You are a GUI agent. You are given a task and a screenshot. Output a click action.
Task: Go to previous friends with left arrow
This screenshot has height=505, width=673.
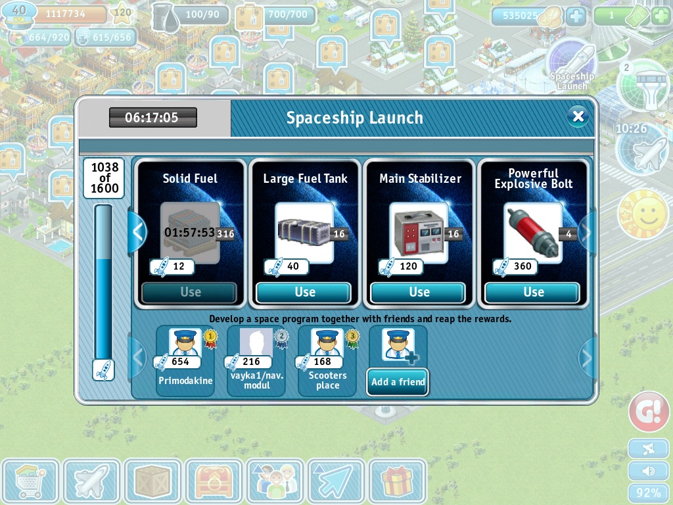(137, 357)
